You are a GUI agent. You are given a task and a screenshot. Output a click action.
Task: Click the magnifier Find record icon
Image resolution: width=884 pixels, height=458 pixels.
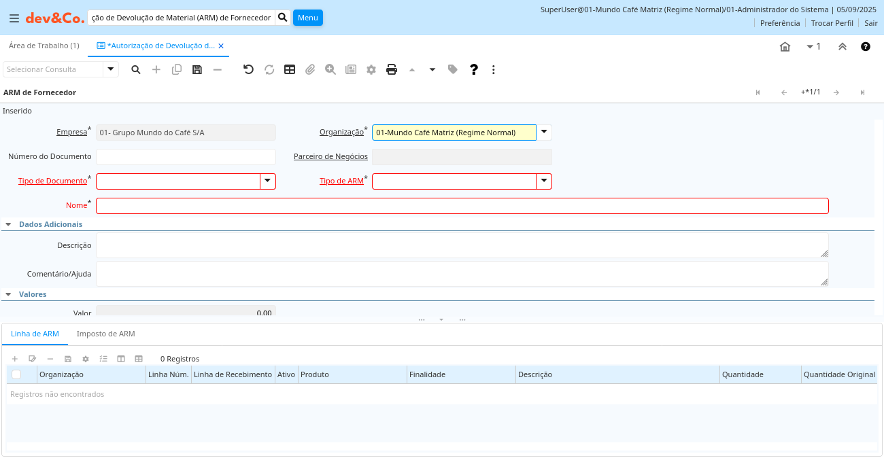(x=136, y=69)
